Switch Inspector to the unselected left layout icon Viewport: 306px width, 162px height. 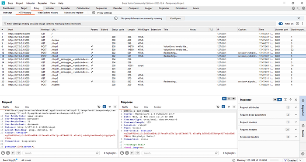coord(275,100)
